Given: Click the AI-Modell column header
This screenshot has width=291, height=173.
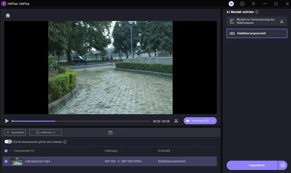Looking at the screenshot, I should [164, 151].
